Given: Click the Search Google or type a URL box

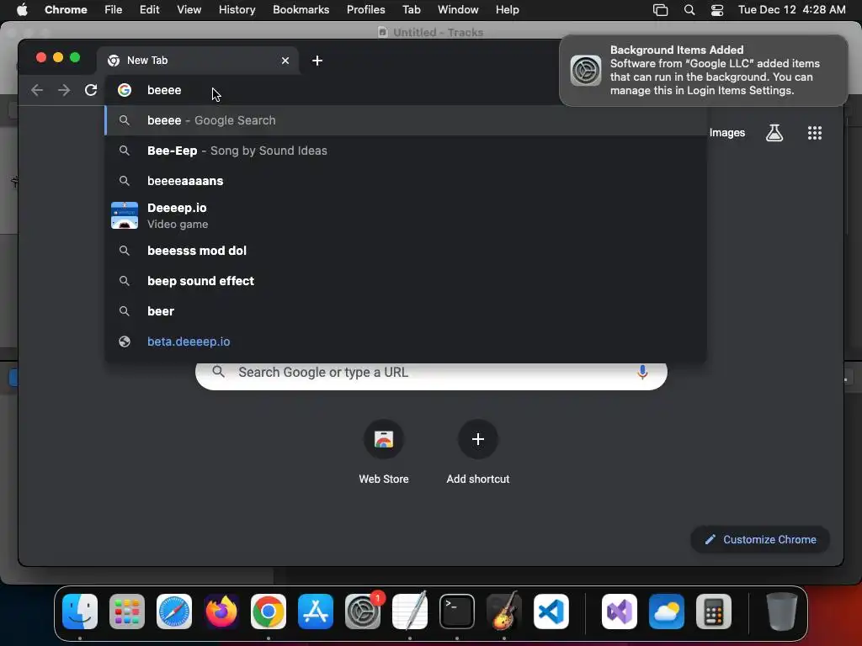Looking at the screenshot, I should point(431,374).
